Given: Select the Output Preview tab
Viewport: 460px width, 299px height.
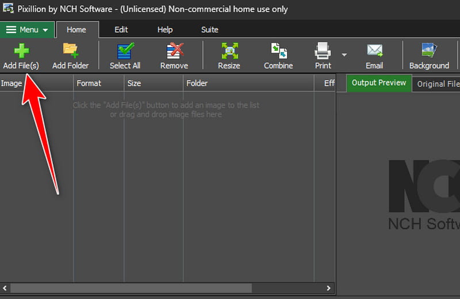Looking at the screenshot, I should click(x=379, y=83).
